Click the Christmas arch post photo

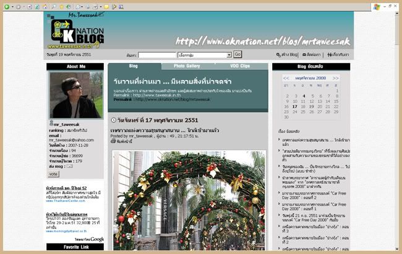point(189,201)
